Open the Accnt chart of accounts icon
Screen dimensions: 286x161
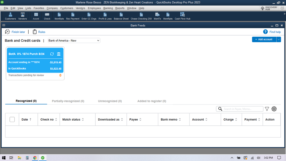coord(36,16)
